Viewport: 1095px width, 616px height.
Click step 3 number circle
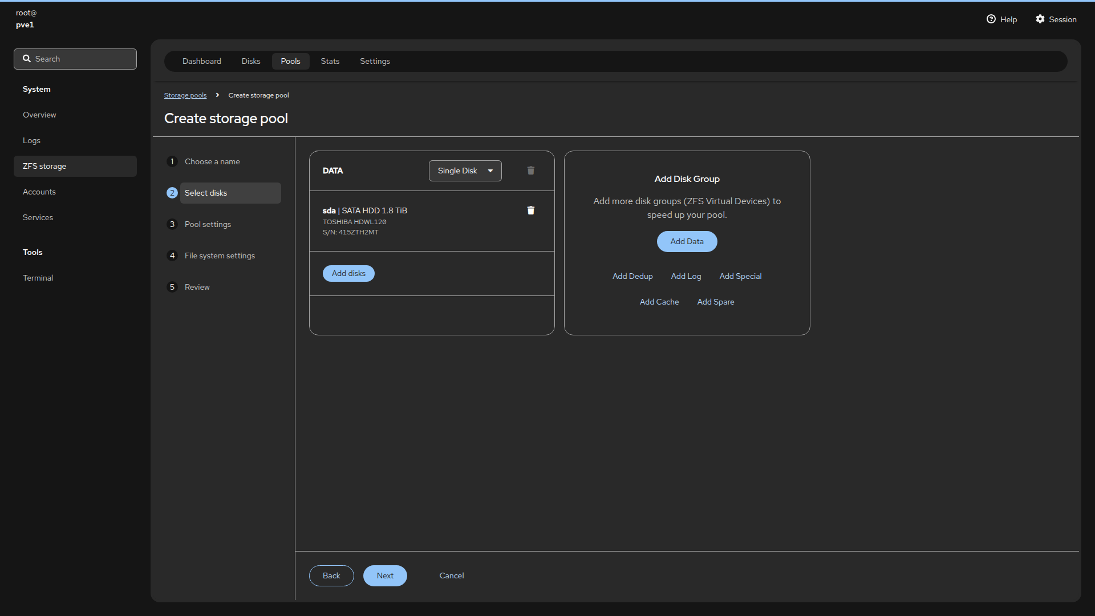(x=172, y=224)
